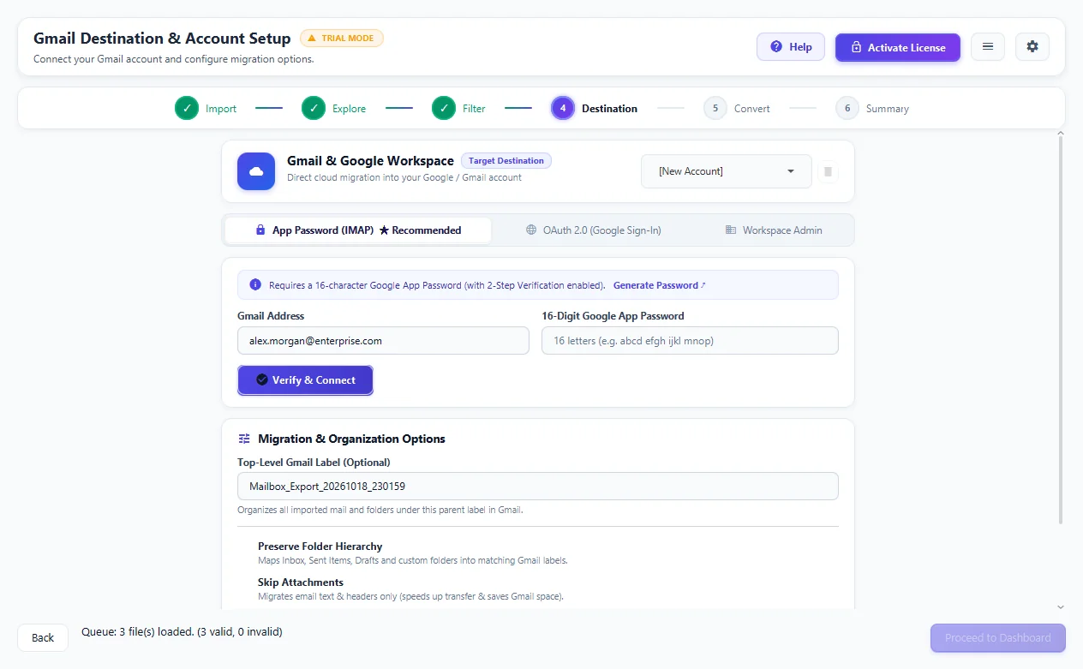Click Verify & Connect
Viewport: 1083px width, 669px height.
pyautogui.click(x=305, y=380)
